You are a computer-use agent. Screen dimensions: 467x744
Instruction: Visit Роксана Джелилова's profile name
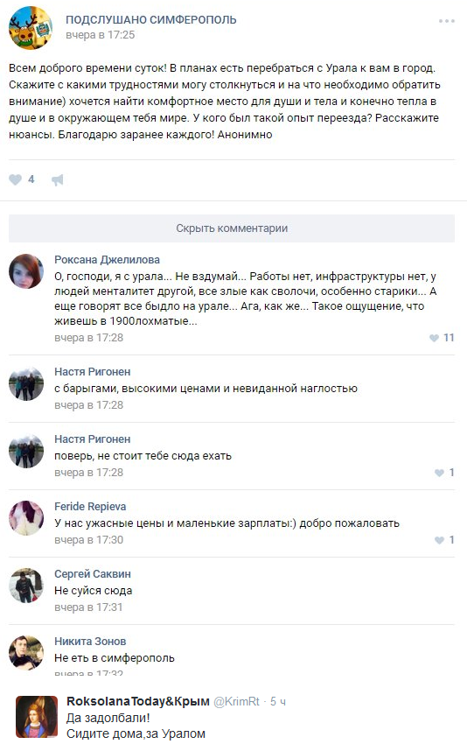click(x=107, y=260)
